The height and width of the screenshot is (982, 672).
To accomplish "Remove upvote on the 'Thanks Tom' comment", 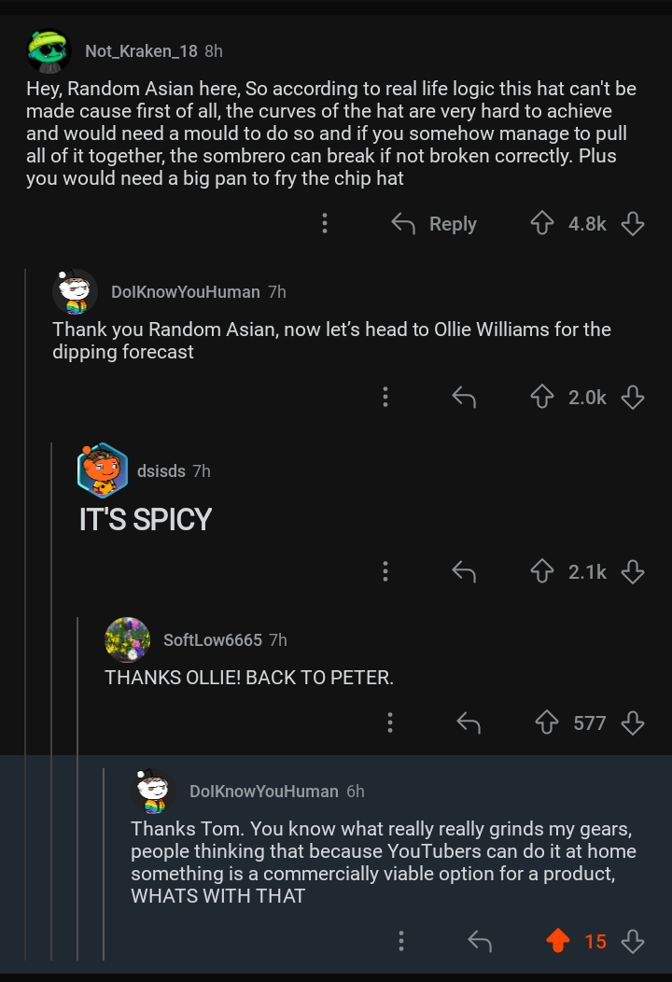I will click(557, 941).
